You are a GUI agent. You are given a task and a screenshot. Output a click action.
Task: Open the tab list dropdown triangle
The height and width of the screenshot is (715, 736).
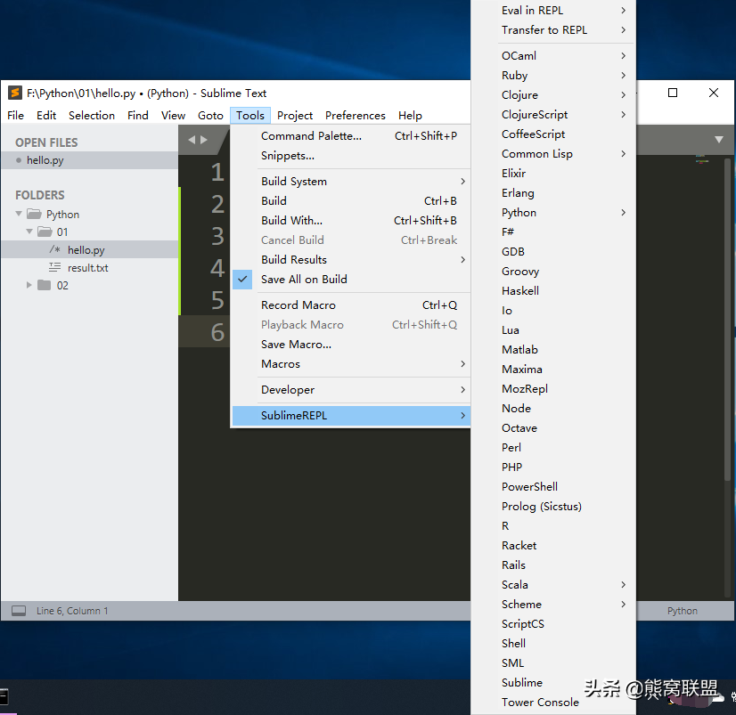[719, 139]
